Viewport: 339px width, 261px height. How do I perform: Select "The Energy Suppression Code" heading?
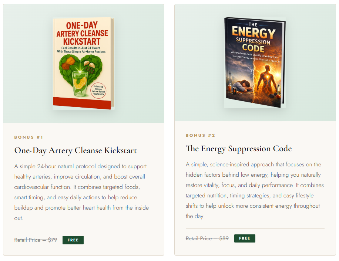pyautogui.click(x=239, y=149)
